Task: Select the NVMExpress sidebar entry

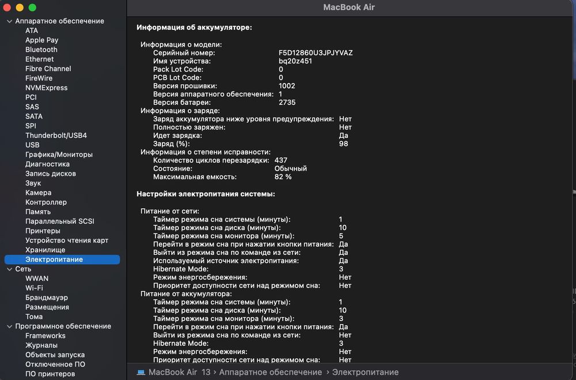Action: [x=46, y=88]
